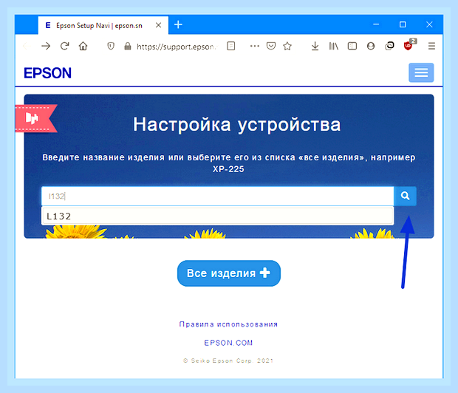
Task: Expand the Epson site navigation menu
Action: tap(421, 72)
